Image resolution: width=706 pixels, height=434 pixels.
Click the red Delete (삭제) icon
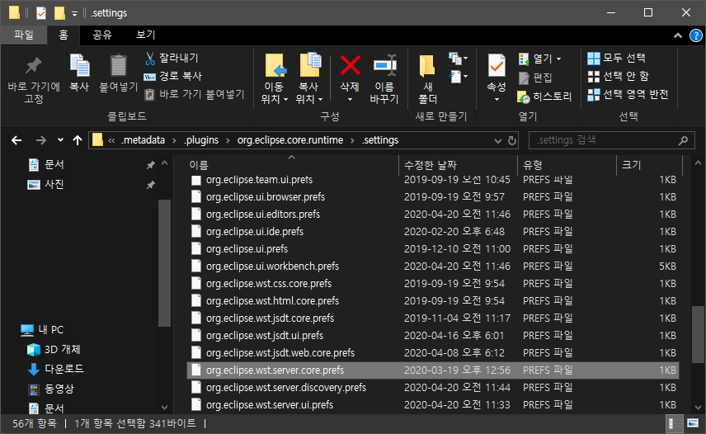coord(350,66)
